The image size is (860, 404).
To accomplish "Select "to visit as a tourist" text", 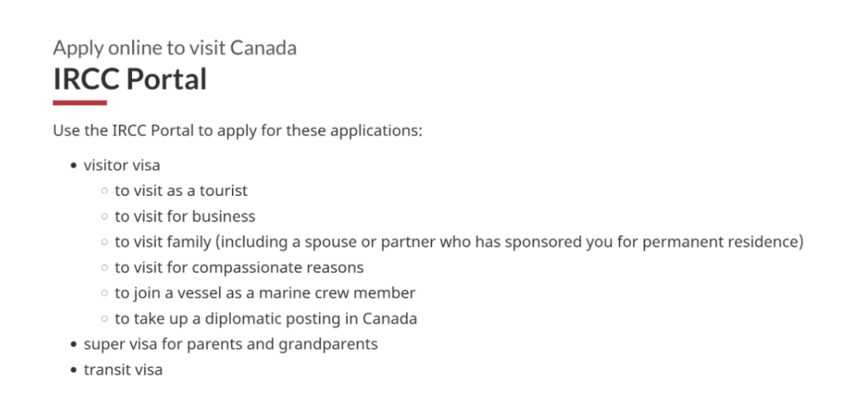I will point(181,190).
